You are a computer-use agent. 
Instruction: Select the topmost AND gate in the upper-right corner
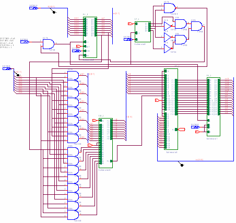pyautogui.click(x=170, y=8)
